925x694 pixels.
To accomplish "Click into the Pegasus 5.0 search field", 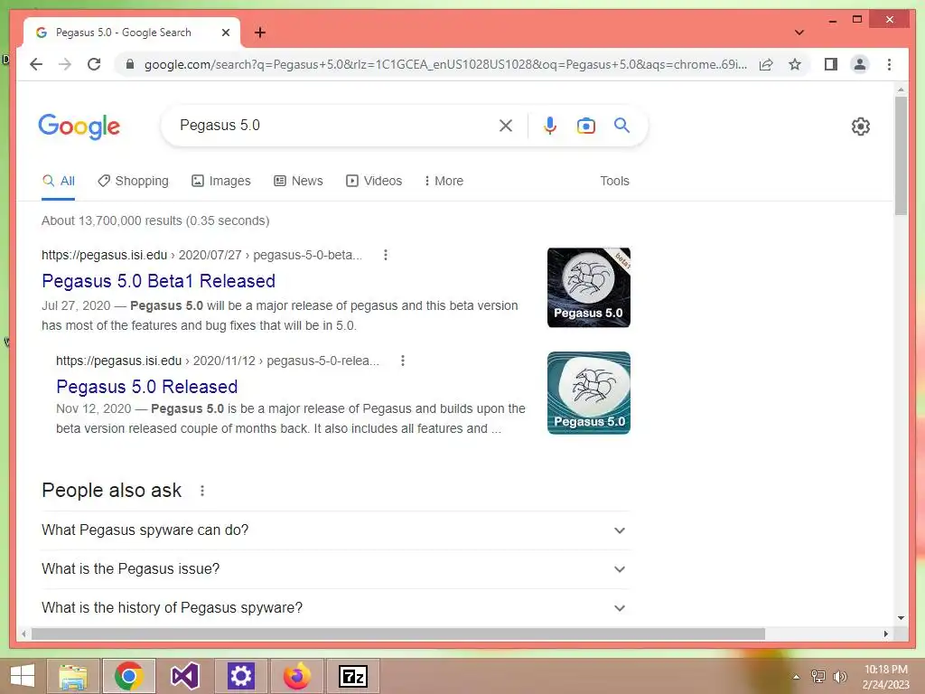I will tap(336, 125).
